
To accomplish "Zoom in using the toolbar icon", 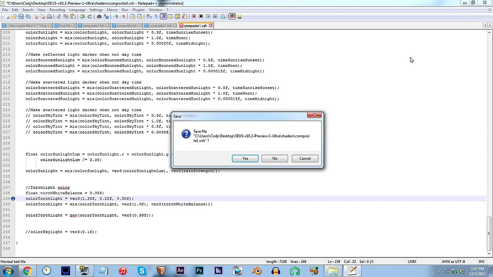I will pyautogui.click(x=116, y=17).
